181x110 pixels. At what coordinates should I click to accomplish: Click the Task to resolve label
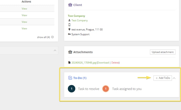pos(89,89)
